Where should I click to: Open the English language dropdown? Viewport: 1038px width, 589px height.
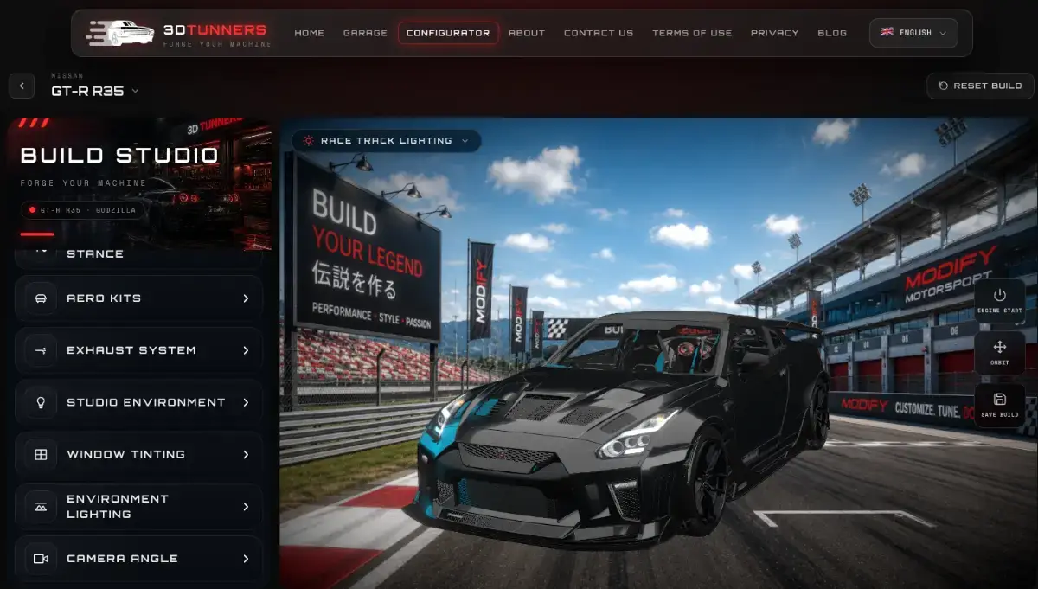pos(913,33)
